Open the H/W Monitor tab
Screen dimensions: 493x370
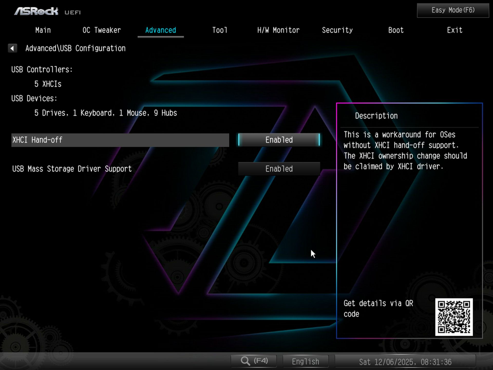(278, 30)
